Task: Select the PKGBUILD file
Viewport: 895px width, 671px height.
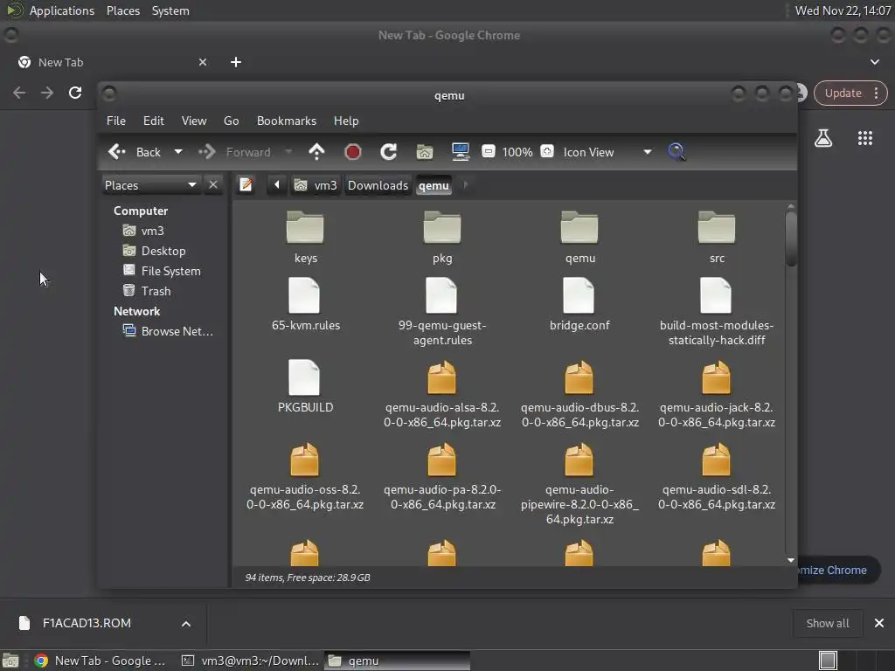Action: tap(305, 385)
